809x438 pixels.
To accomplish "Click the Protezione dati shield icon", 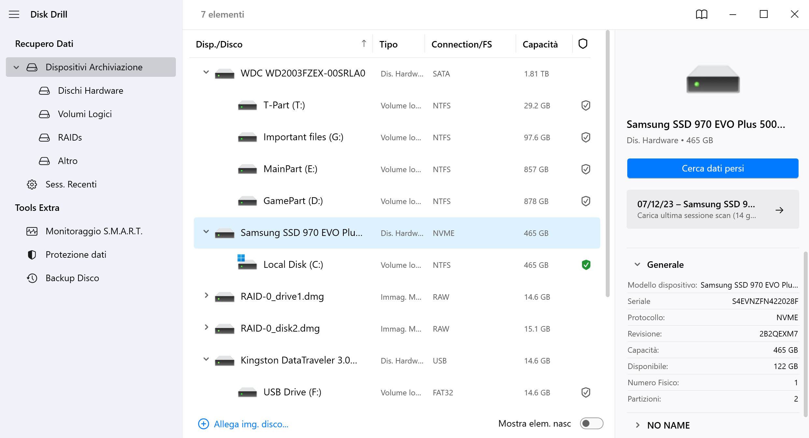I will [x=32, y=255].
